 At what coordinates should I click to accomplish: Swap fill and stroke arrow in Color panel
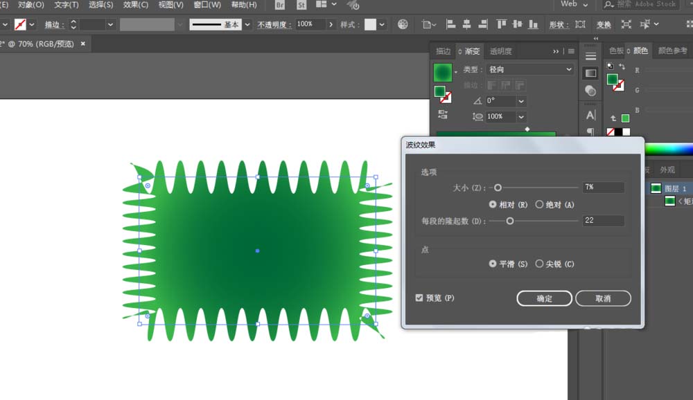coord(622,66)
